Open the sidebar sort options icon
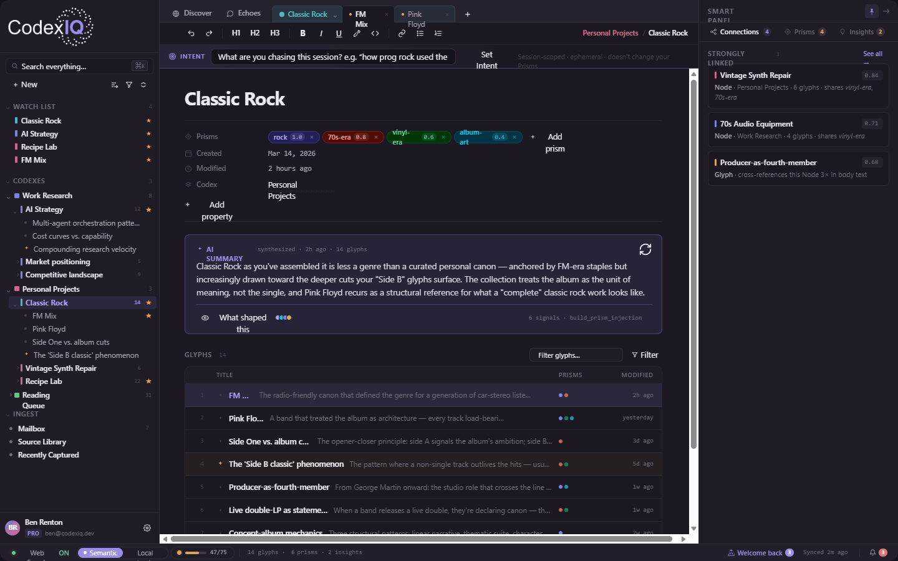 [115, 85]
